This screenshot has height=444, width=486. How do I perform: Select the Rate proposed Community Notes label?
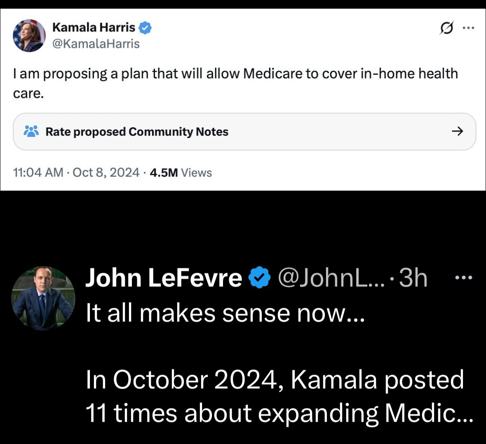tap(137, 132)
